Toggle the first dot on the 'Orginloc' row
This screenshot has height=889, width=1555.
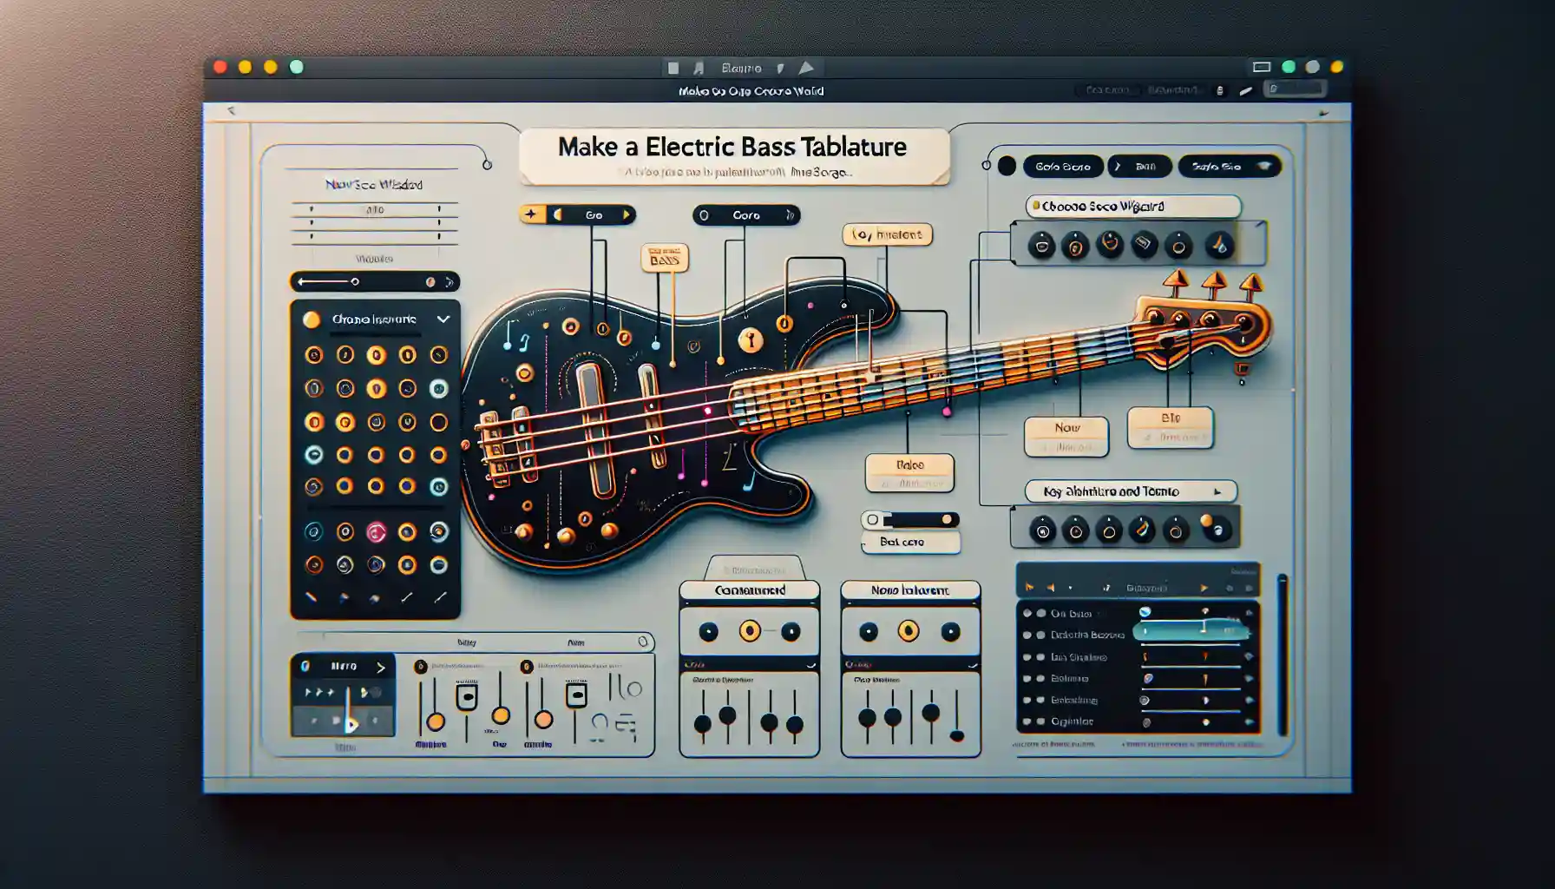pyautogui.click(x=1027, y=721)
